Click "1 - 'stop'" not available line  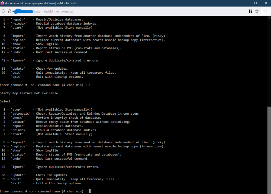pyautogui.click(x=48, y=109)
